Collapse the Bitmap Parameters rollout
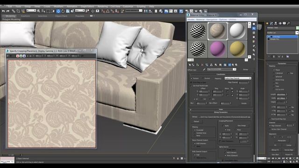This screenshot has width=299, height=168. (x=221, y=112)
